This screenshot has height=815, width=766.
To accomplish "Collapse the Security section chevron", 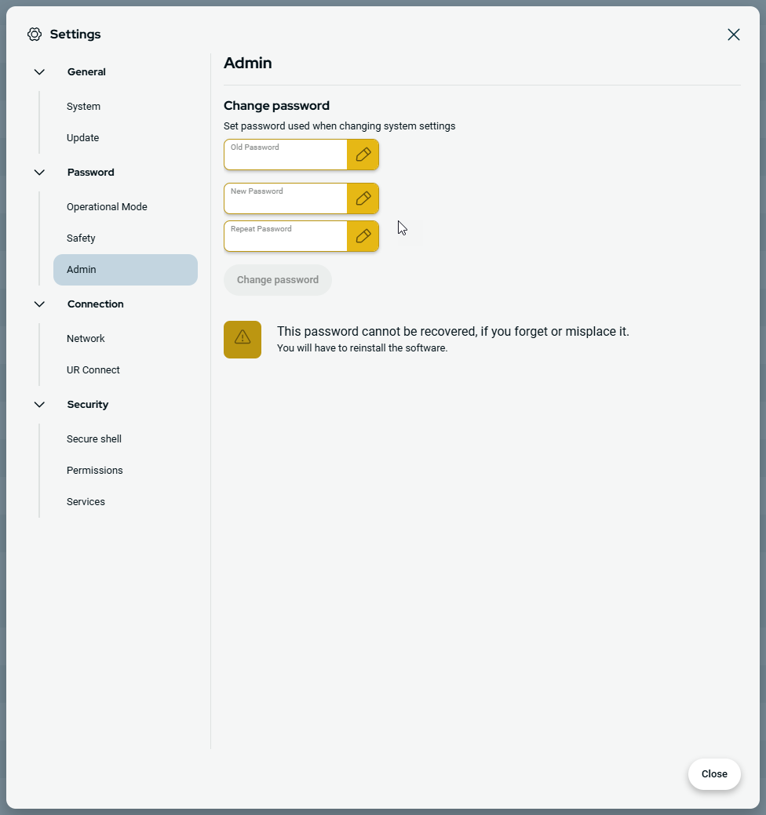I will click(x=39, y=405).
